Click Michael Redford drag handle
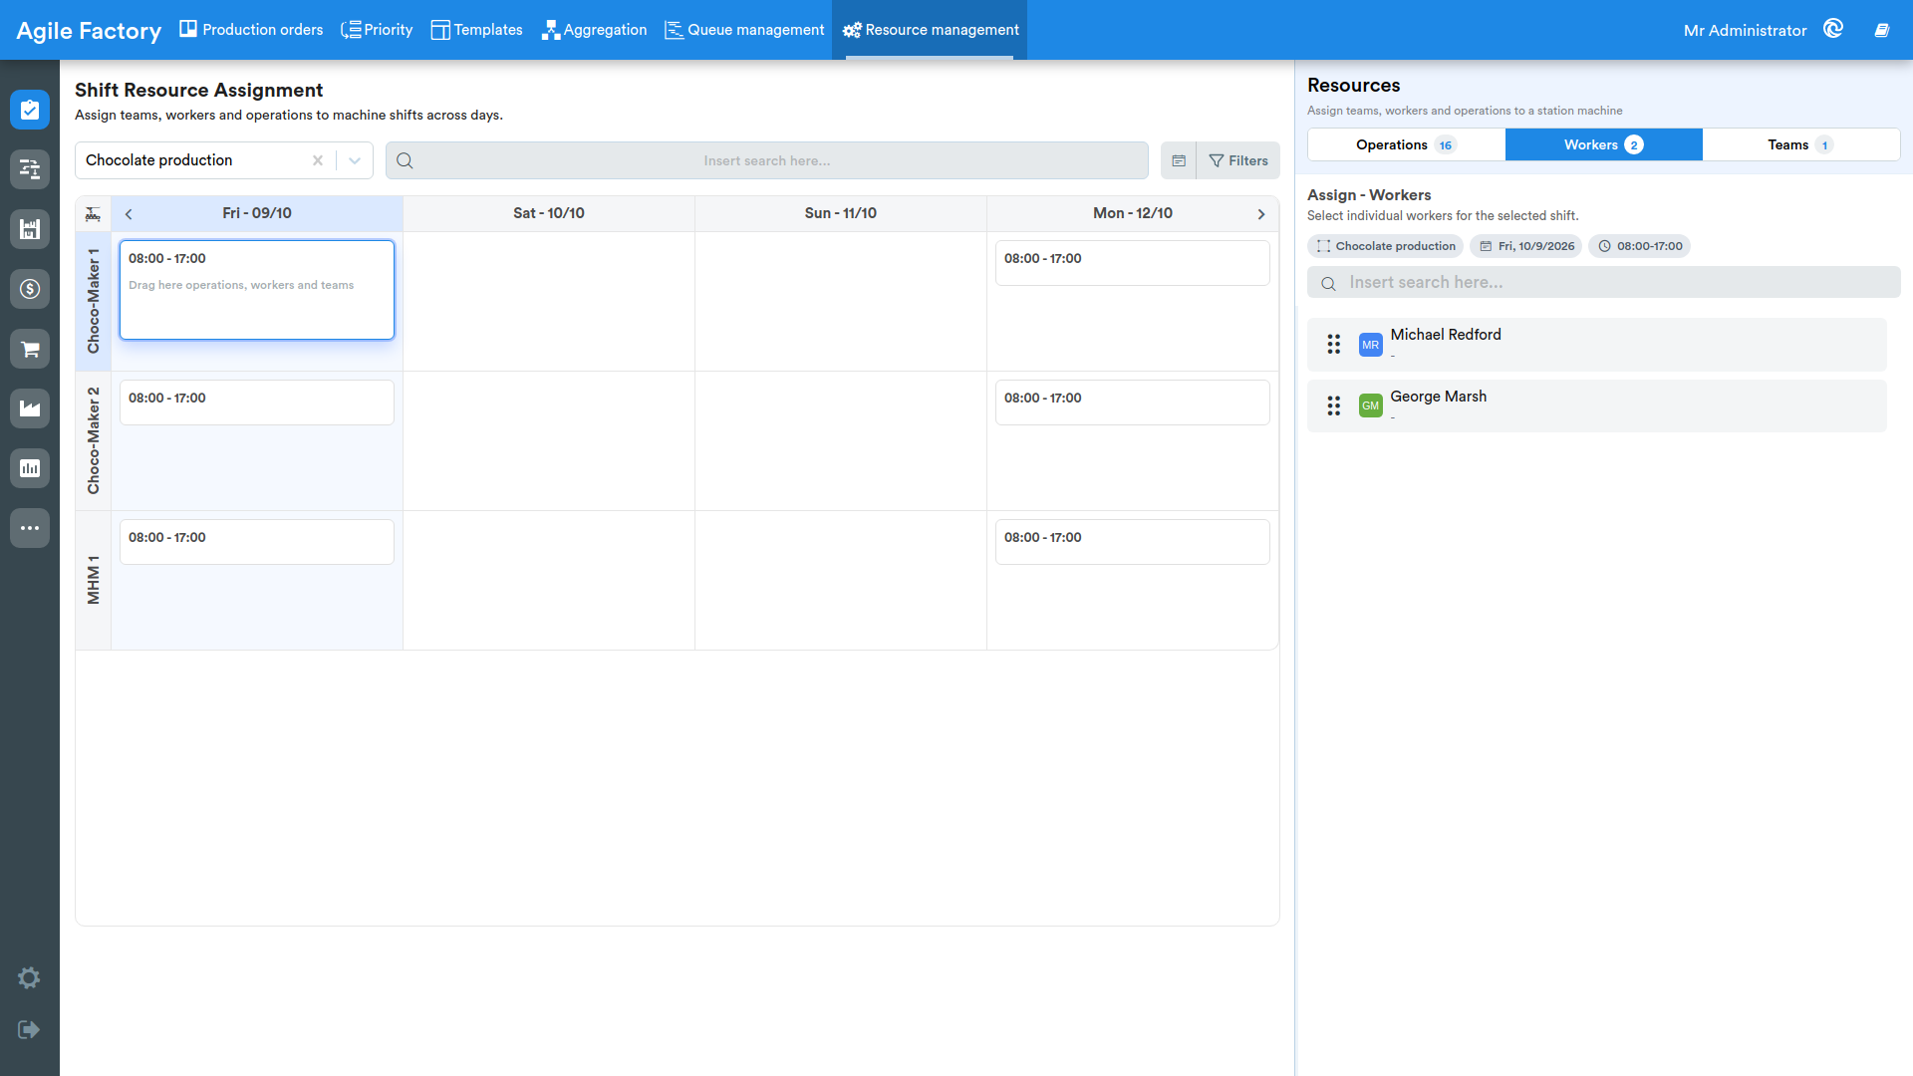Screen dimensions: 1913x1076 tap(1334, 345)
